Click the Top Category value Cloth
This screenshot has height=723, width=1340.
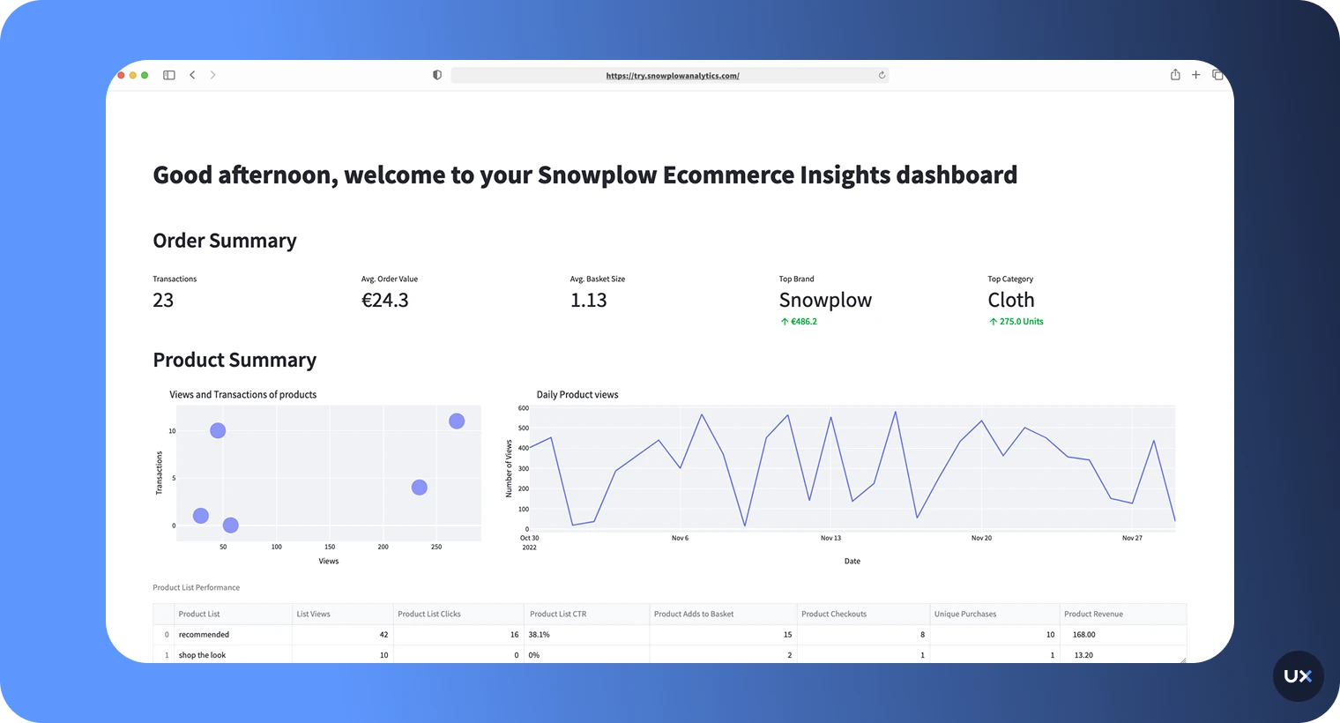pyautogui.click(x=1011, y=301)
